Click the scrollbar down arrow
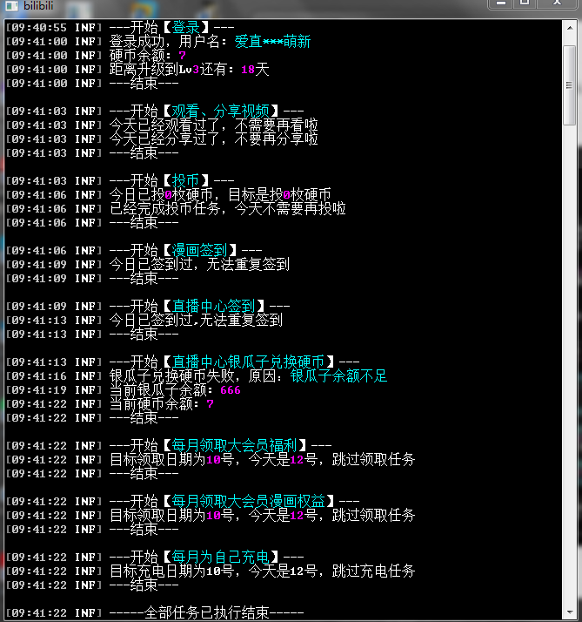Viewport: 582px width, 622px height. 570,612
